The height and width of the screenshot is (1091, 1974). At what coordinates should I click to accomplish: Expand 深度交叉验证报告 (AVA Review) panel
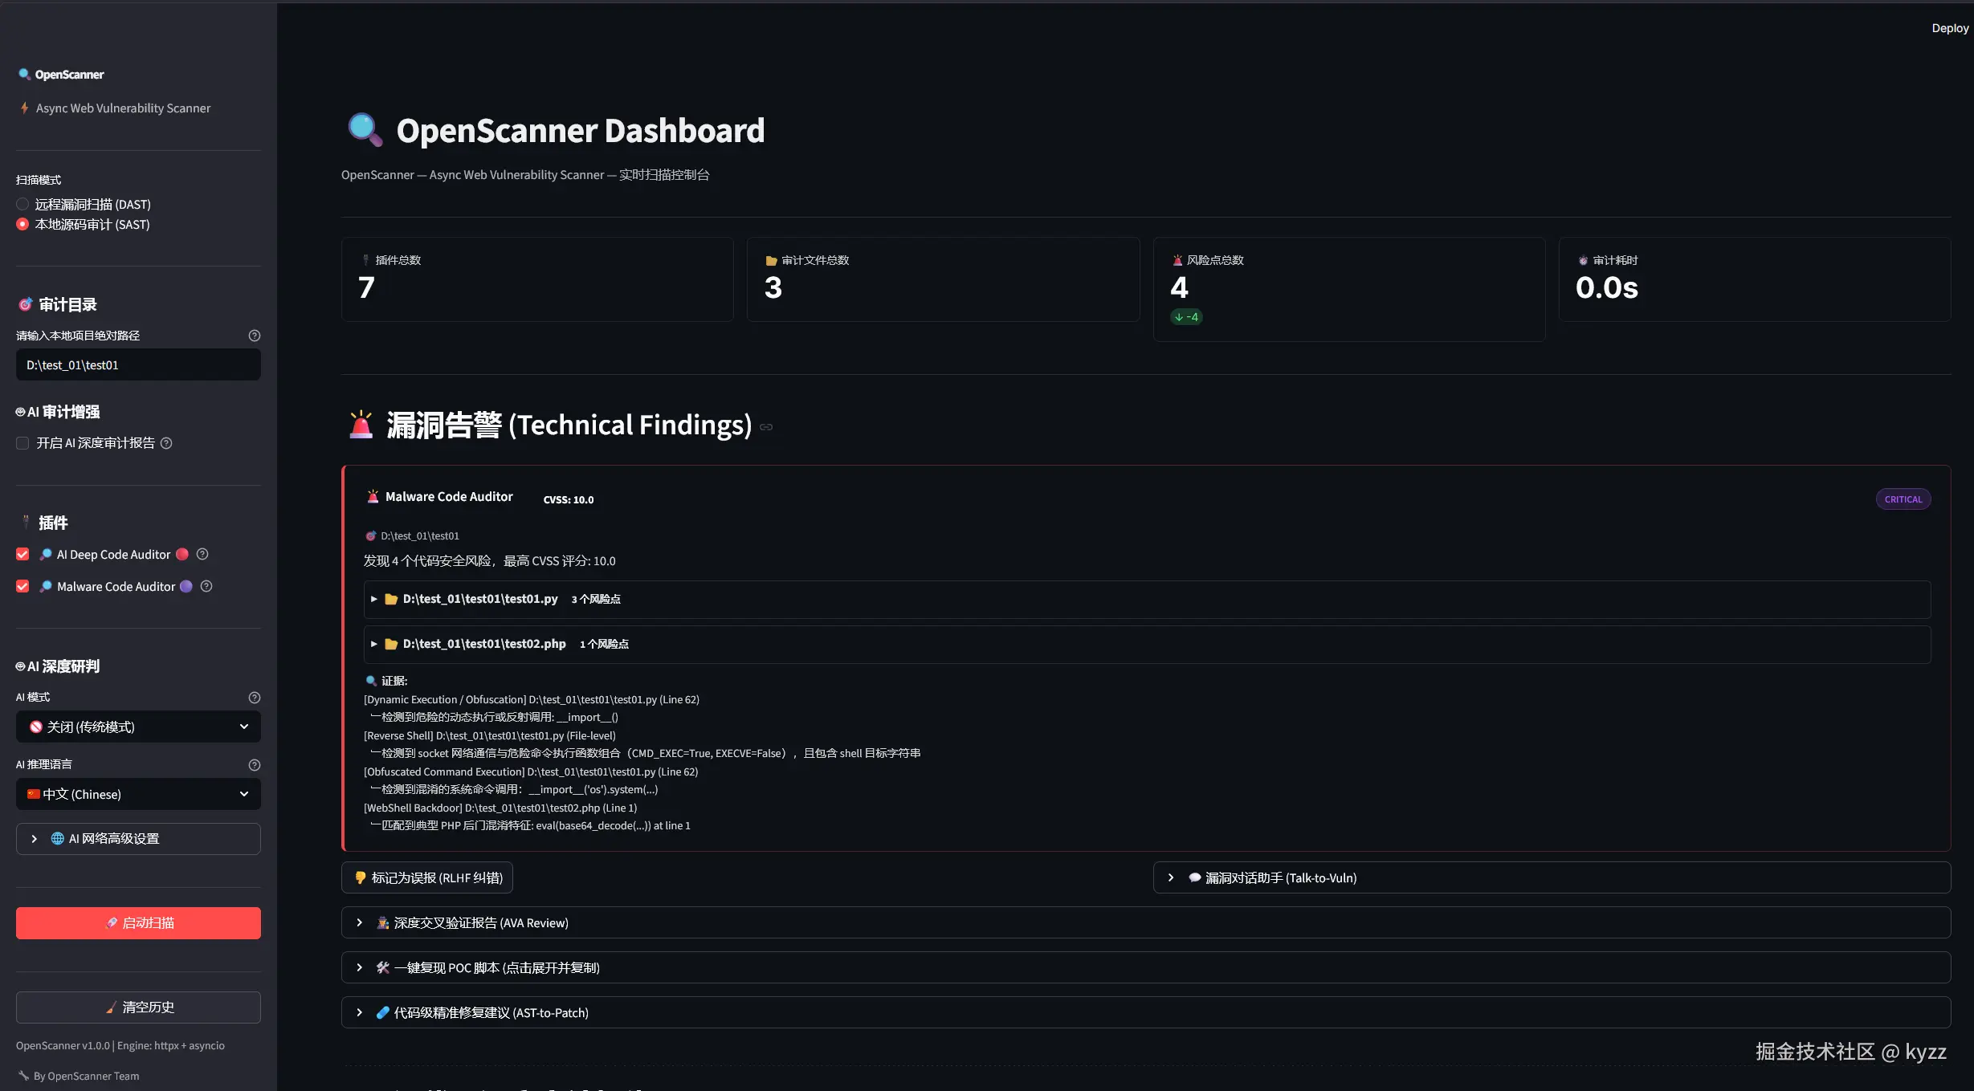point(480,922)
